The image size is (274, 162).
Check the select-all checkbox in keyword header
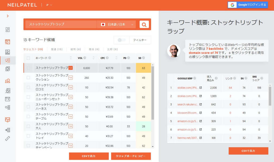[28, 58]
